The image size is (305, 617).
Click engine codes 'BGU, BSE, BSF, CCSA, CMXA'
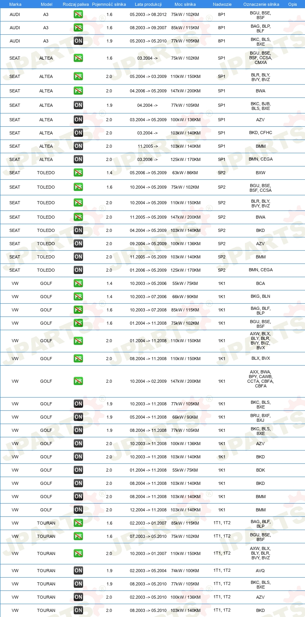coord(261,58)
